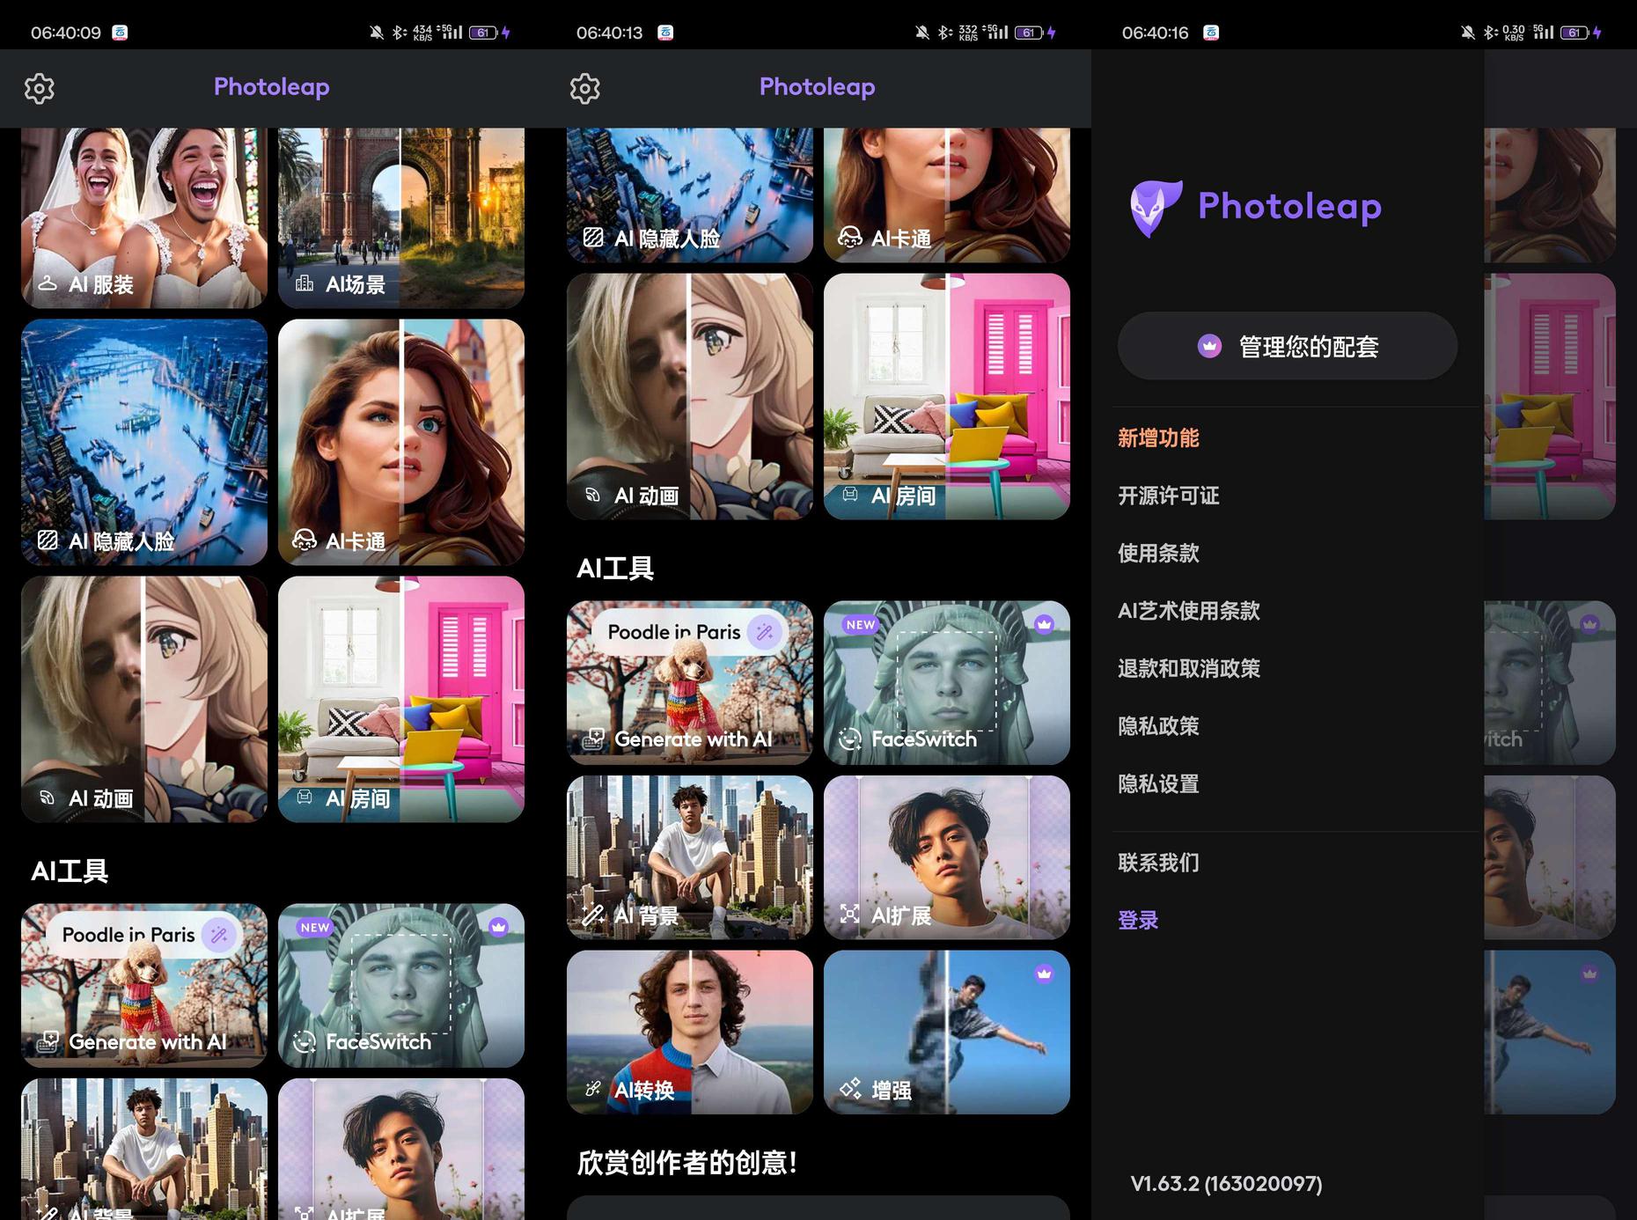Tap version text V1.63.2 (163020097)

click(1226, 1184)
